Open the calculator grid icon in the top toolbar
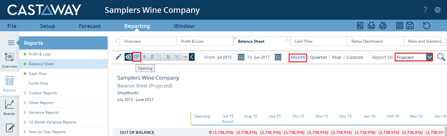The image size is (447, 136). click(x=399, y=26)
